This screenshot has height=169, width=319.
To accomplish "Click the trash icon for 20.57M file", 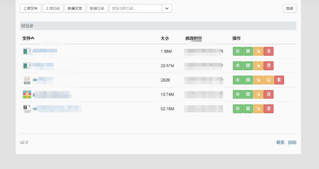I will click(x=269, y=66).
